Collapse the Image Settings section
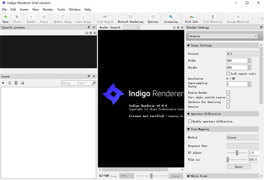Viewport: 264px width, 180px height. [x=188, y=46]
